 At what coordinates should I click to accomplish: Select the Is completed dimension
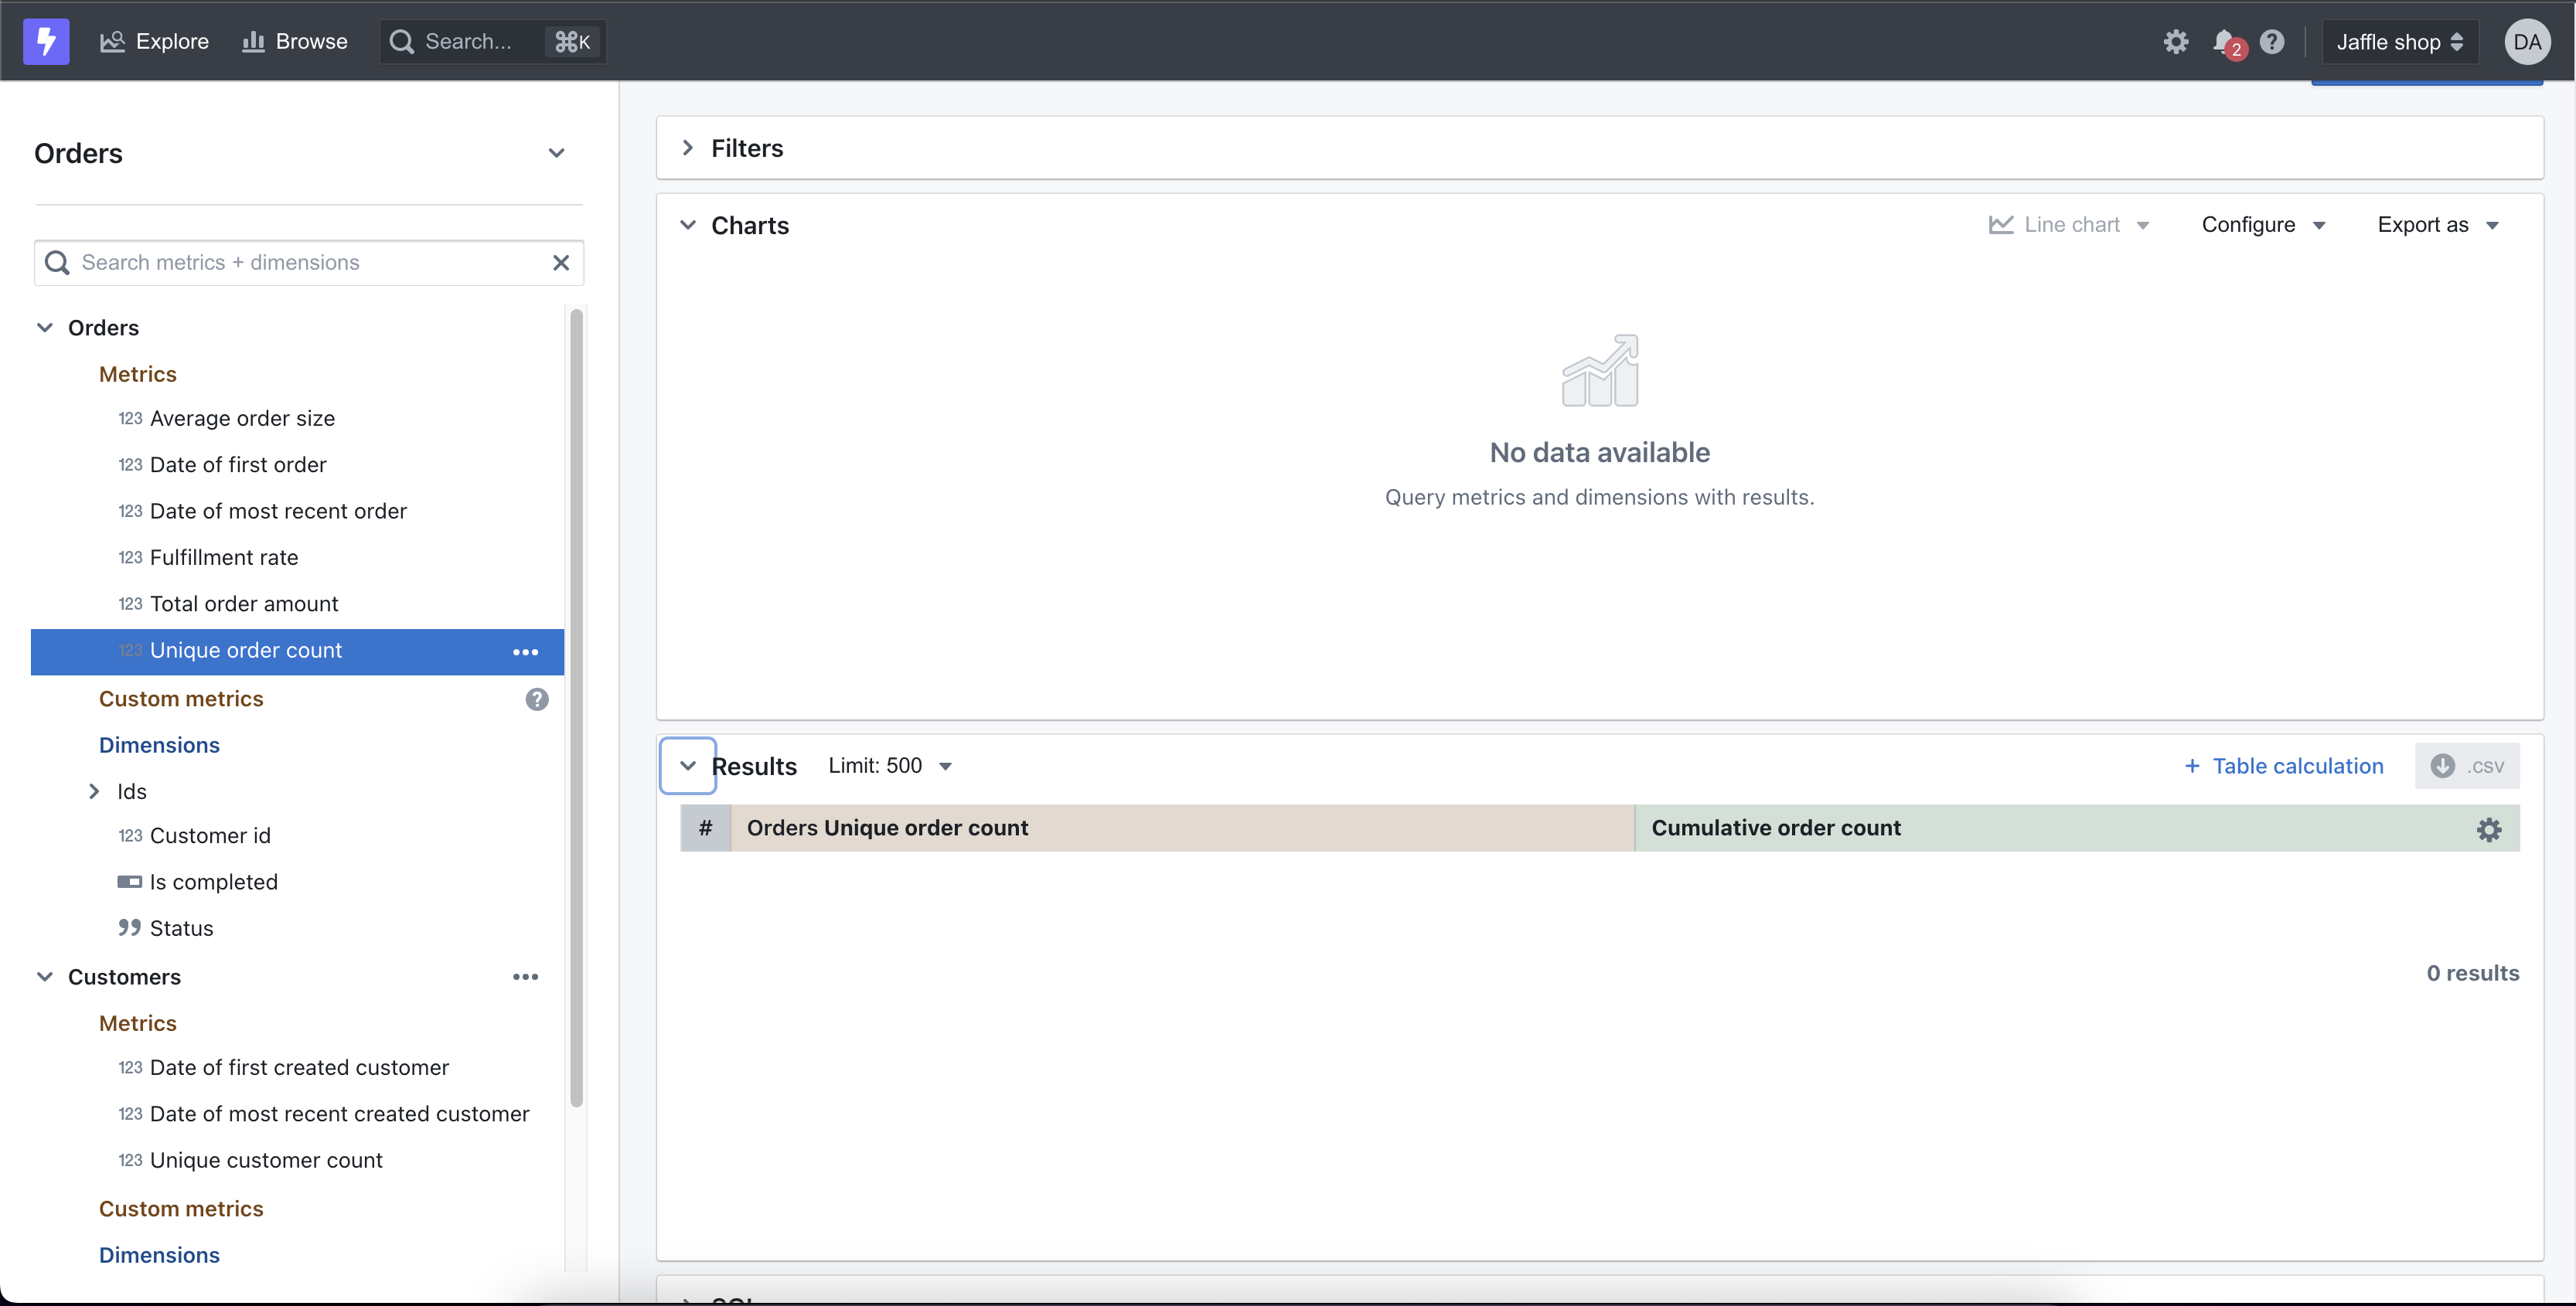(298, 883)
